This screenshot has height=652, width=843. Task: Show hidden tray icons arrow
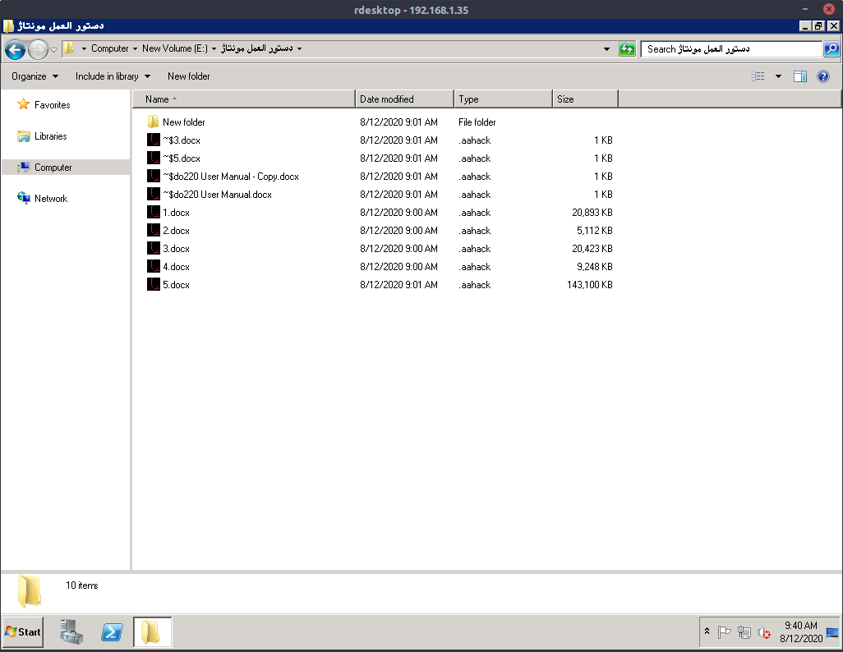707,631
